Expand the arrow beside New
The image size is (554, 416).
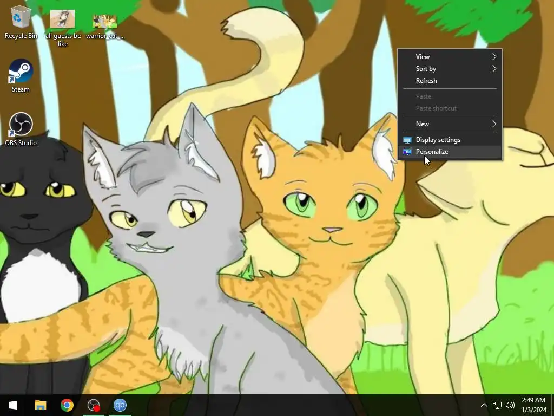[x=494, y=124]
